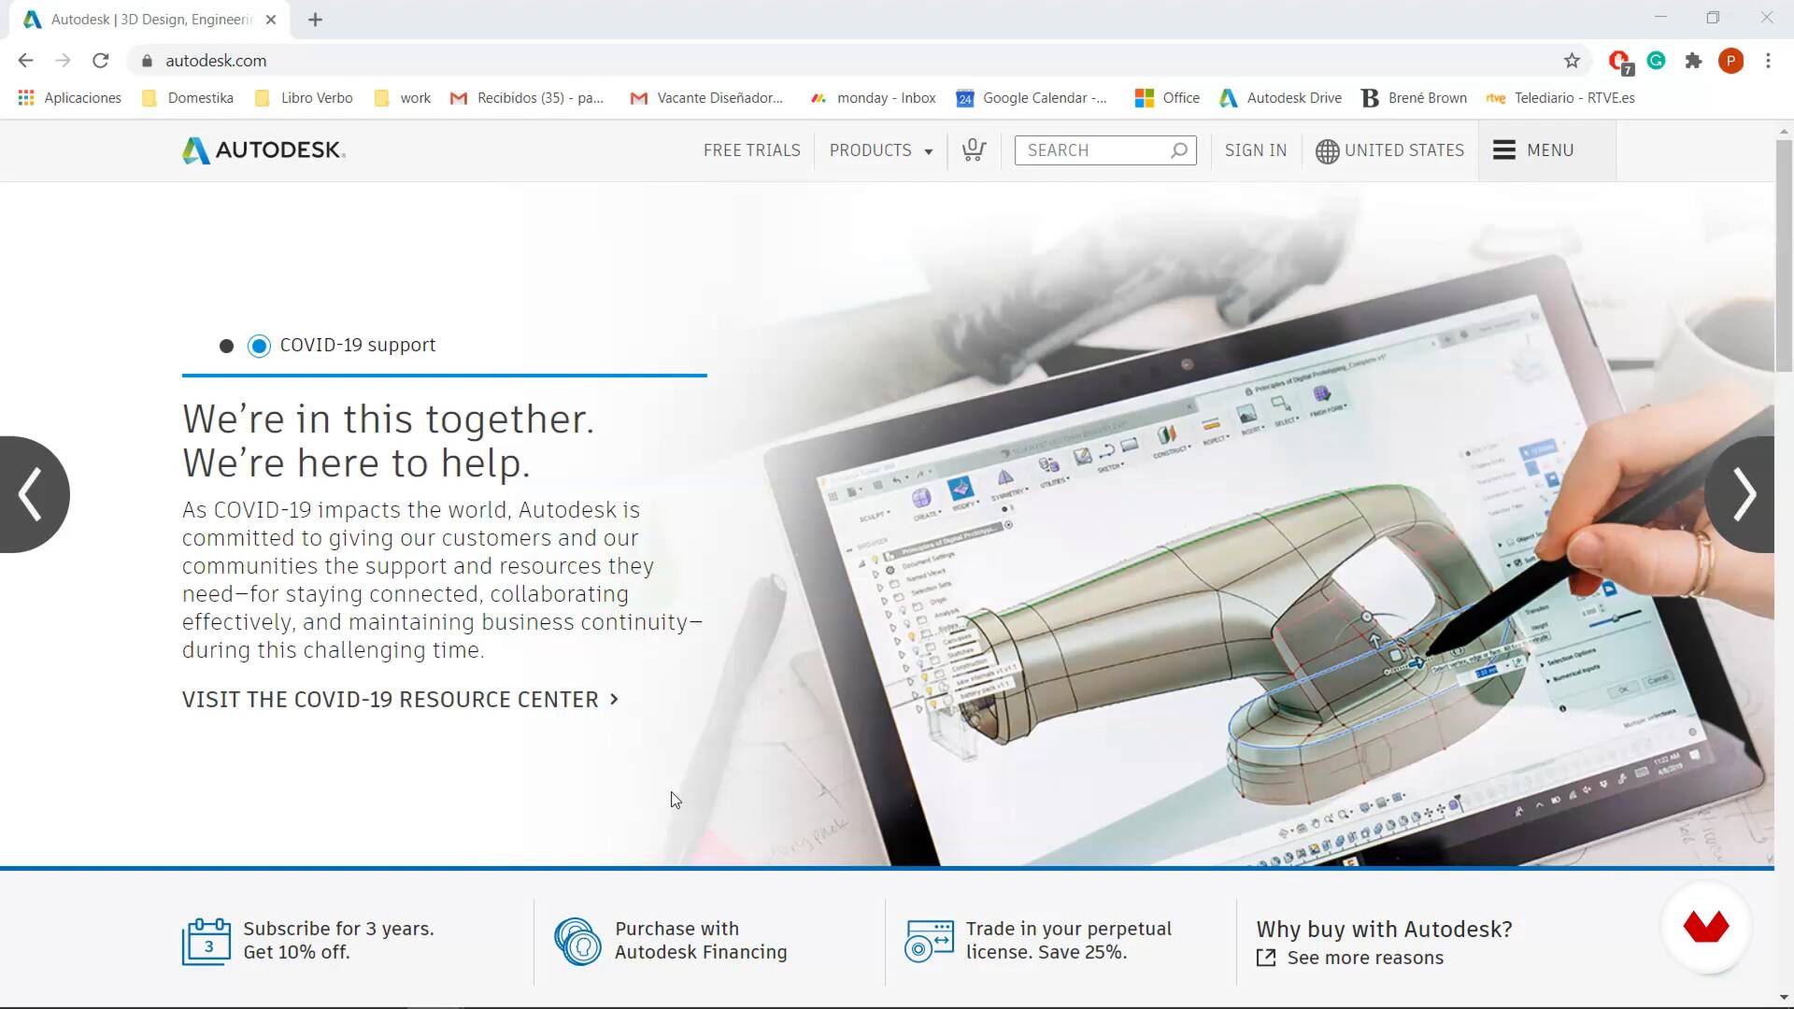Image resolution: width=1794 pixels, height=1009 pixels.
Task: Open FREE TRIALS in the header
Action: (x=752, y=150)
